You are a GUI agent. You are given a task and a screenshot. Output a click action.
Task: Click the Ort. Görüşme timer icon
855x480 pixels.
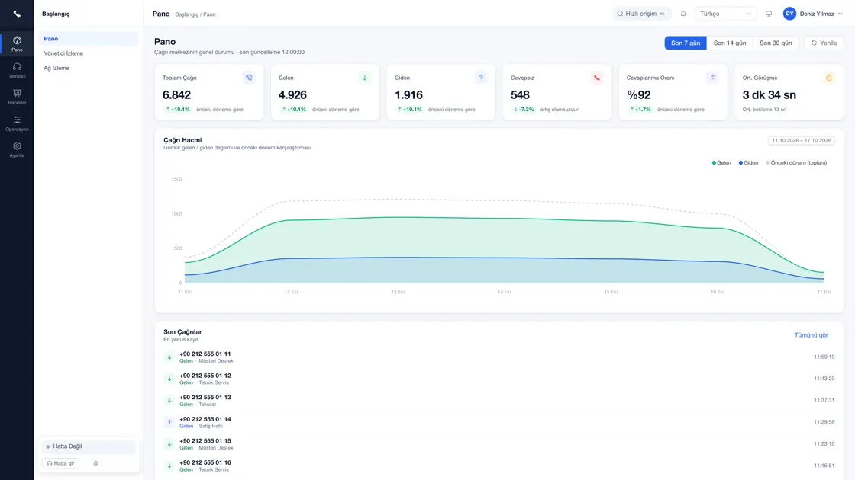tap(829, 78)
